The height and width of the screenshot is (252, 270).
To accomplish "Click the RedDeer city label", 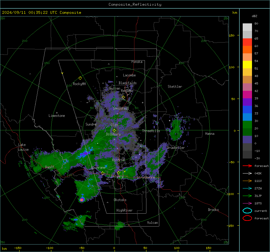I will 127,91.
